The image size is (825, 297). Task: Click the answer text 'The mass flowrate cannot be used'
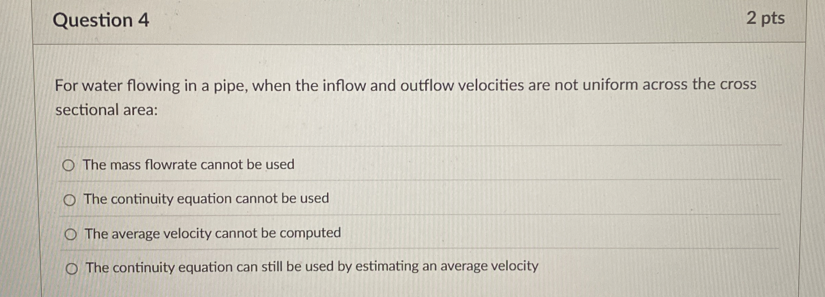189,165
